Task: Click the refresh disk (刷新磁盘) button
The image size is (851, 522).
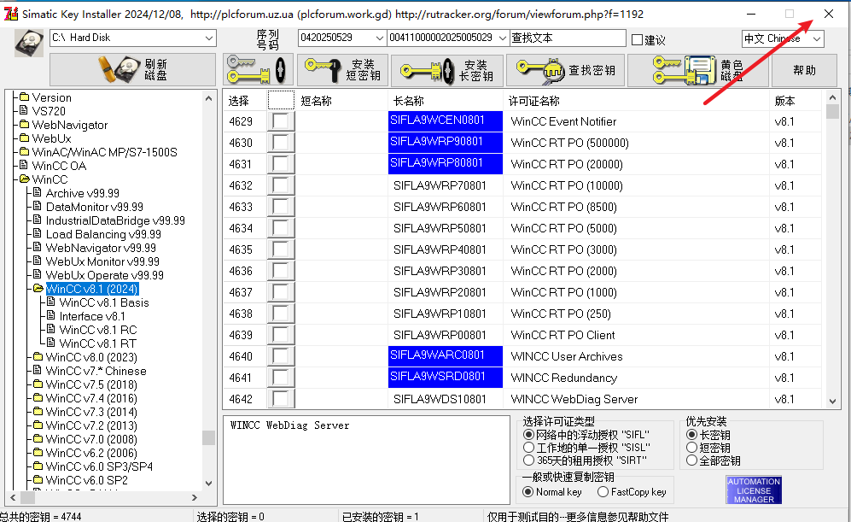Action: point(132,70)
